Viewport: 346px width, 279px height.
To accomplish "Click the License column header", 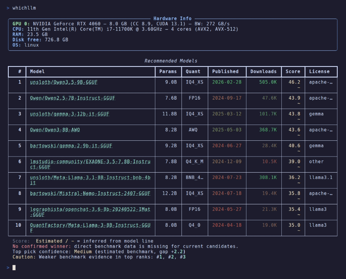I will (x=319, y=72).
